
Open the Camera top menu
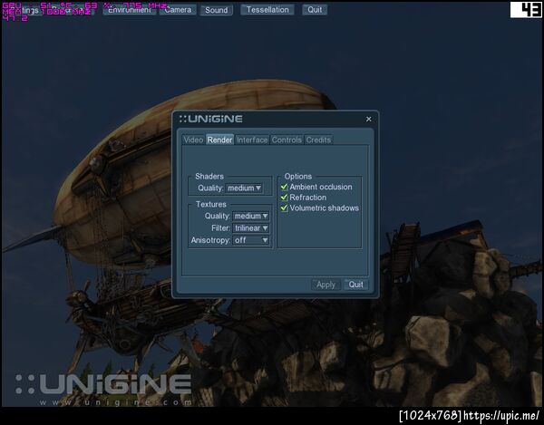[x=178, y=10]
